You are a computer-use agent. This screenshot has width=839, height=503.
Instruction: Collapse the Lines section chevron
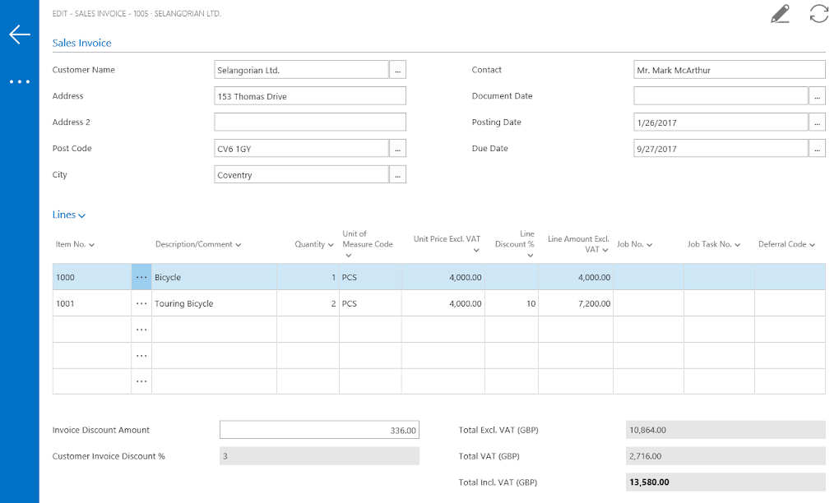click(x=80, y=215)
